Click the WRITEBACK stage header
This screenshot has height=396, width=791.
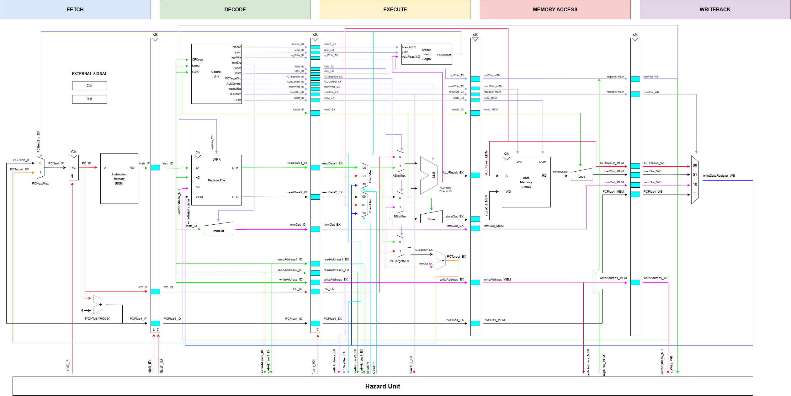[x=715, y=9]
